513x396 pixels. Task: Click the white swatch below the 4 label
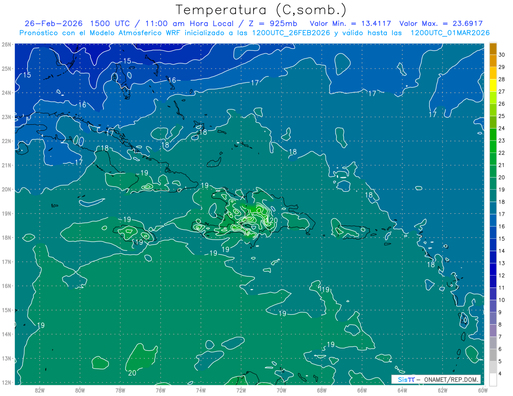click(x=493, y=379)
